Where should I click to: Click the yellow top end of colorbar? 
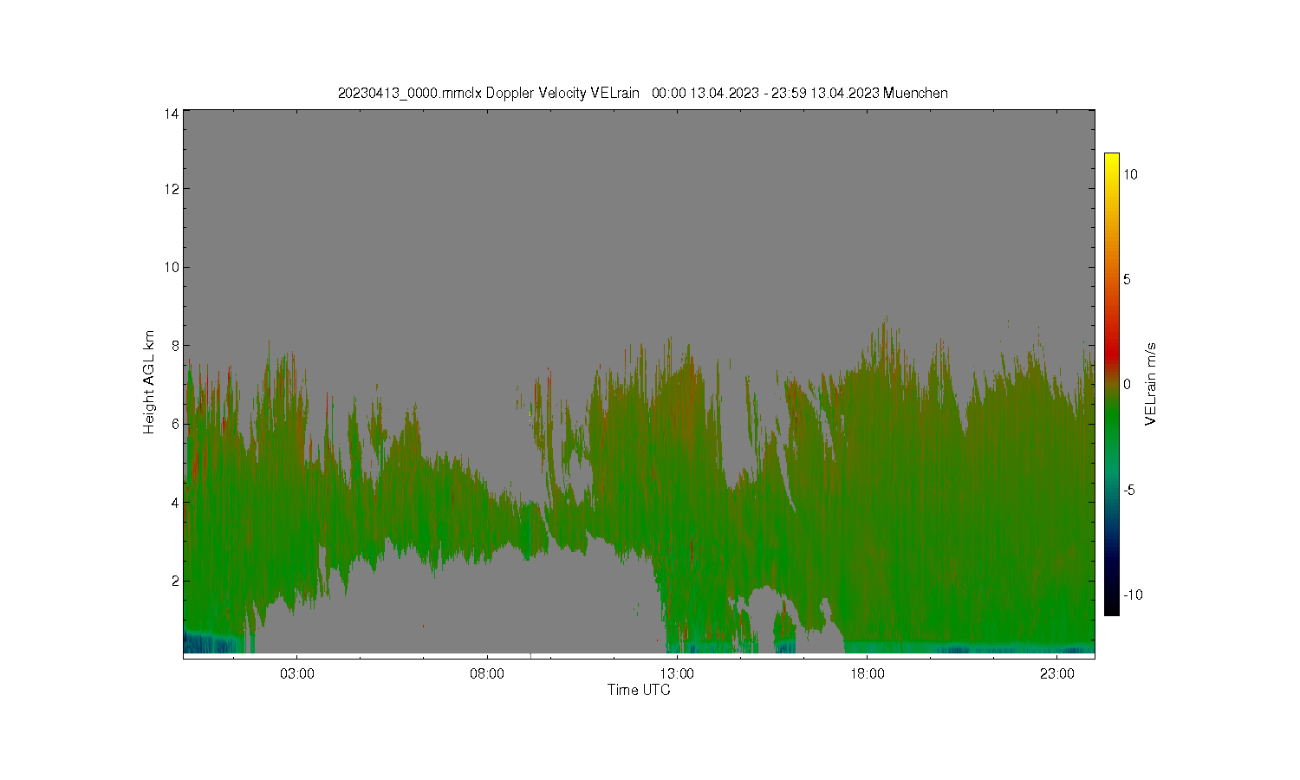click(1111, 159)
